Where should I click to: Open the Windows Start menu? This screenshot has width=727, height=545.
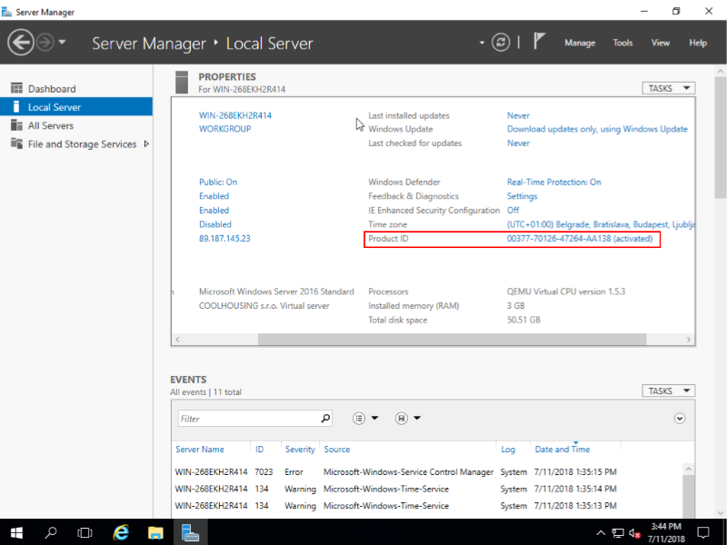pos(16,532)
